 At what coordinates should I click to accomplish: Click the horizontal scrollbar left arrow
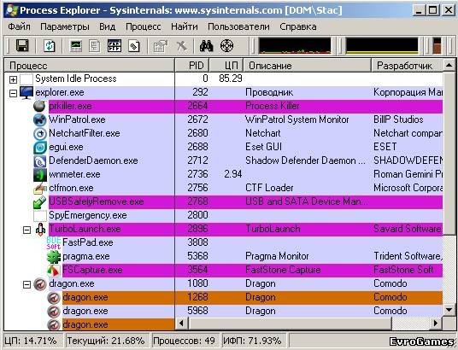click(182, 324)
